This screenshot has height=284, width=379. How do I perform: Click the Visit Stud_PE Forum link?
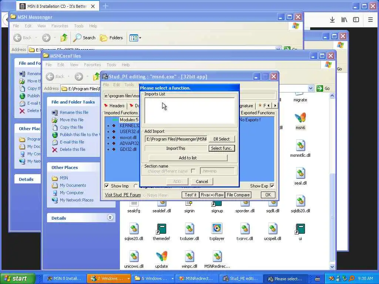(123, 195)
